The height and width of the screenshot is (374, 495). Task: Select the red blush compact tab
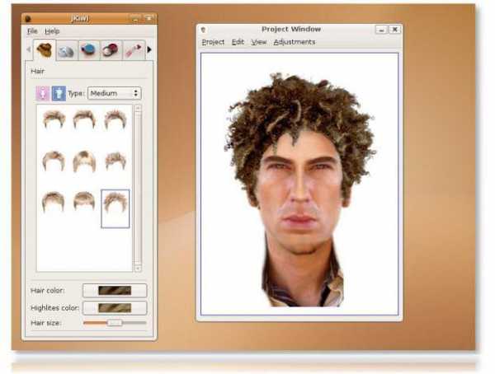tap(111, 49)
